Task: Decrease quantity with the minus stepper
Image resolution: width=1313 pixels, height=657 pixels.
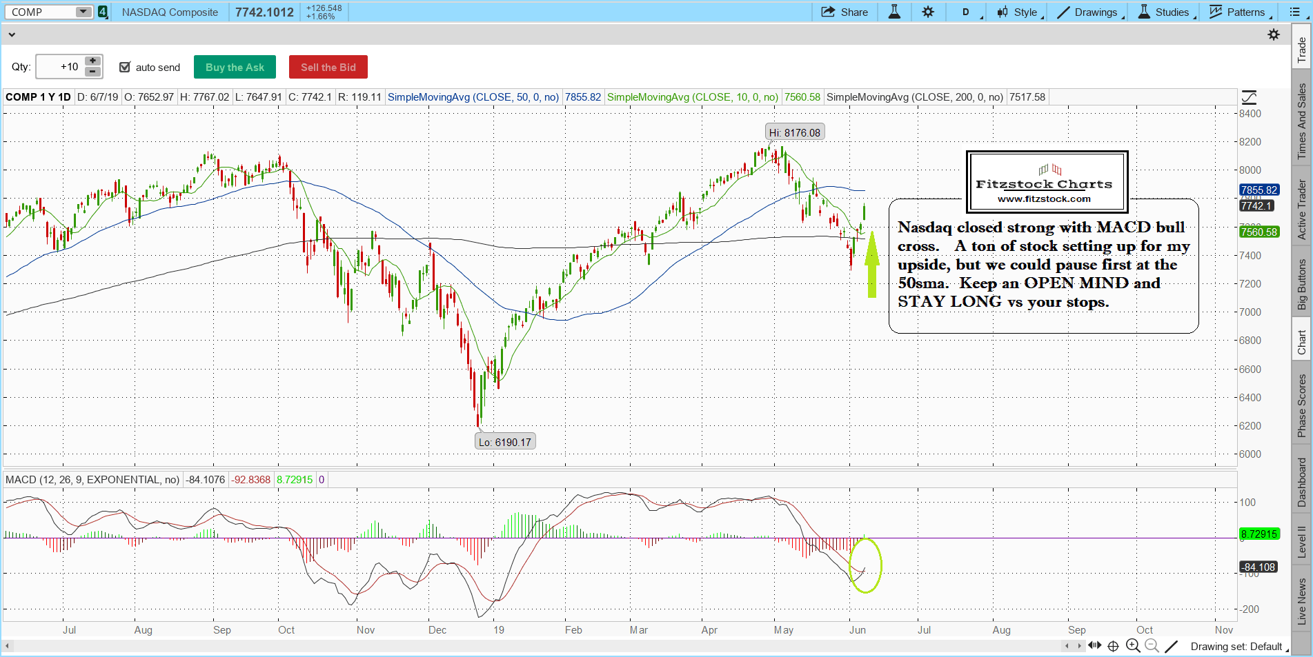Action: tap(92, 72)
